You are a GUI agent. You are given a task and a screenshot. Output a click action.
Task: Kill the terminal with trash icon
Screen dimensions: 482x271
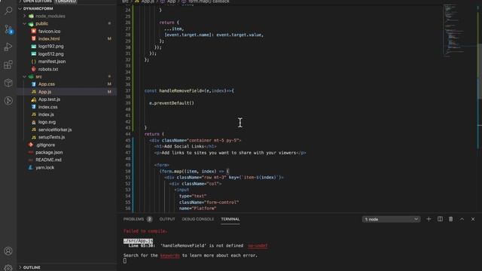450,219
